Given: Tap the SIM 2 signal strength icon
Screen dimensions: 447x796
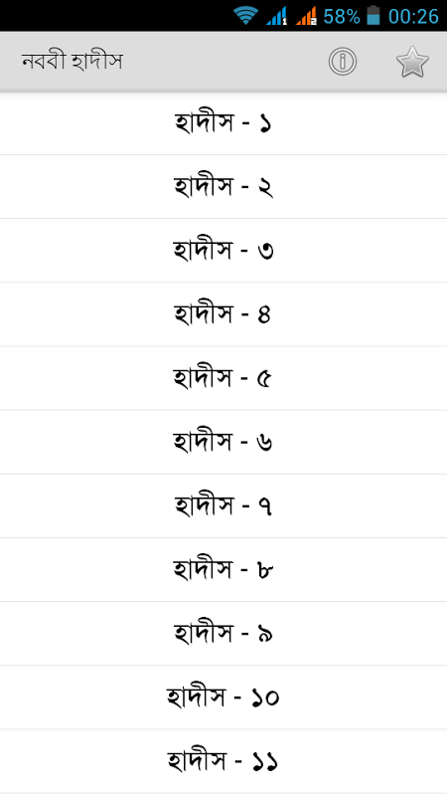Looking at the screenshot, I should [x=306, y=16].
